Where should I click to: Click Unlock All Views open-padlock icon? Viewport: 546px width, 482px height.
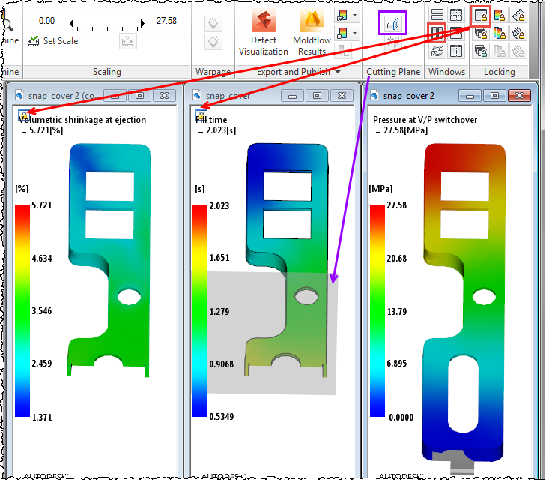(481, 52)
